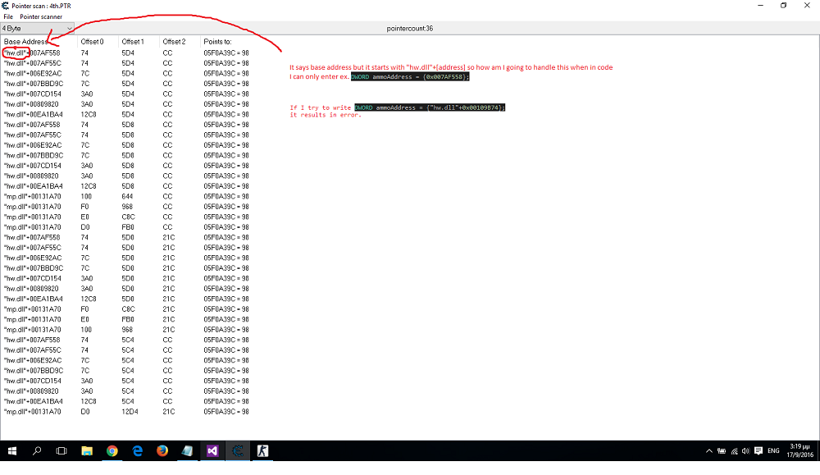Image resolution: width=820 pixels, height=475 pixels.
Task: Open Cheat Engine from the taskbar
Action: [238, 450]
